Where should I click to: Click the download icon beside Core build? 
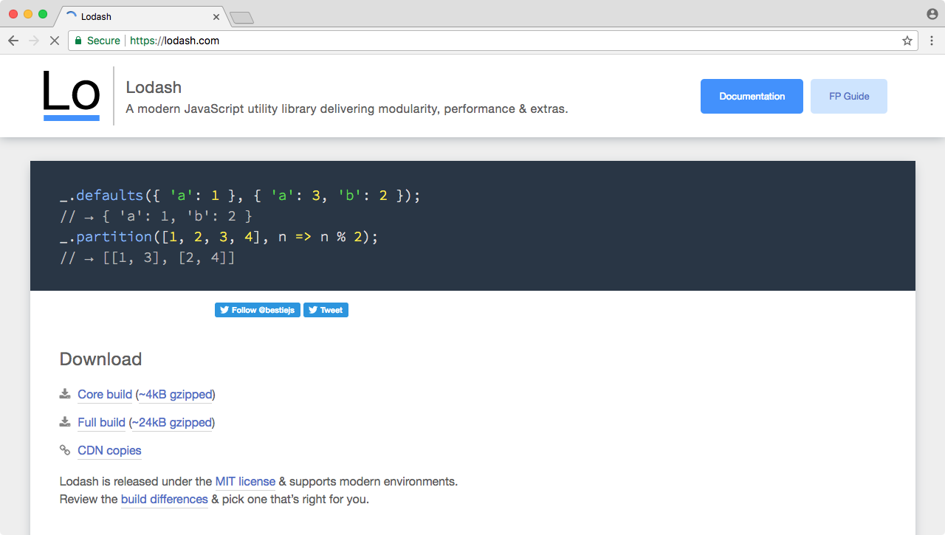click(65, 394)
